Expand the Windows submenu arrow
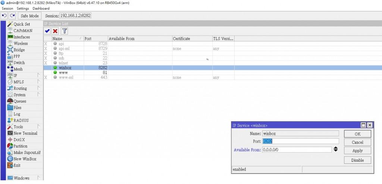 [x=38, y=178]
